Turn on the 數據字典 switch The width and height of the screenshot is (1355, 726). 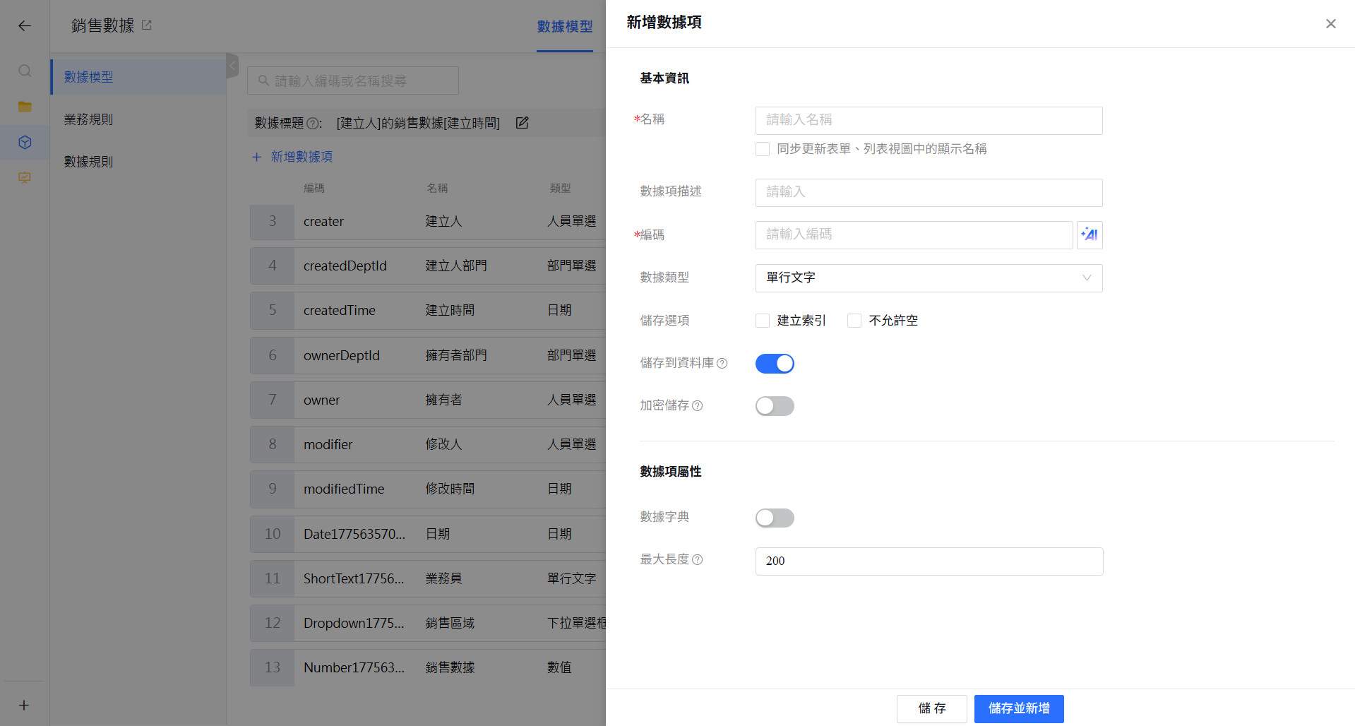point(775,518)
